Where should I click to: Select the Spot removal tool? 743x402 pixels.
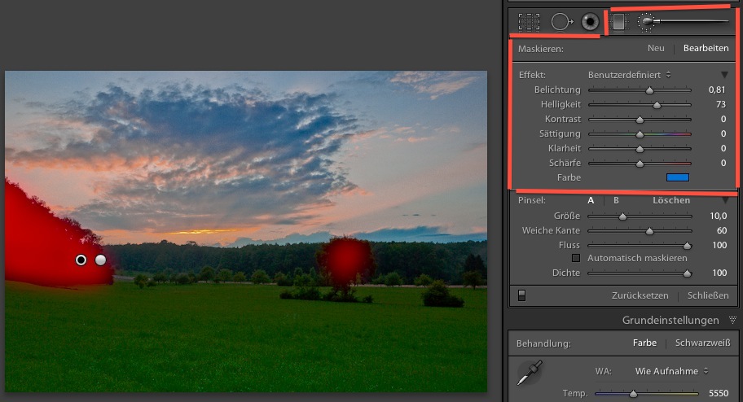560,22
